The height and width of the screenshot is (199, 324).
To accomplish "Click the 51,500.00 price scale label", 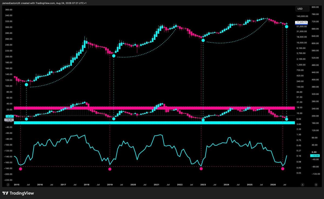I will pos(302,26).
